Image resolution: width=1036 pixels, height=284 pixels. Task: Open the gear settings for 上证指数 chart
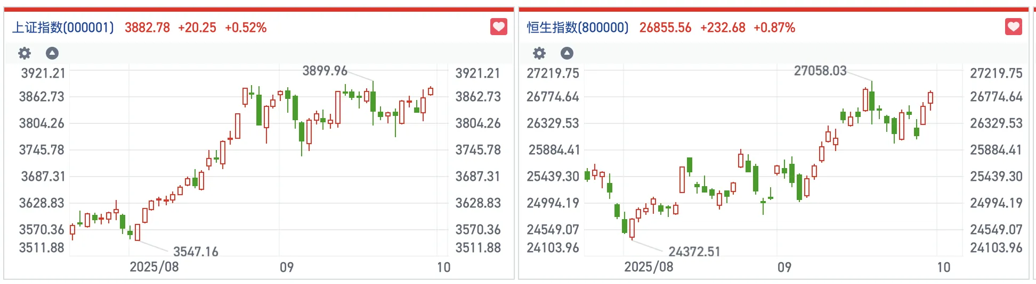[x=25, y=53]
